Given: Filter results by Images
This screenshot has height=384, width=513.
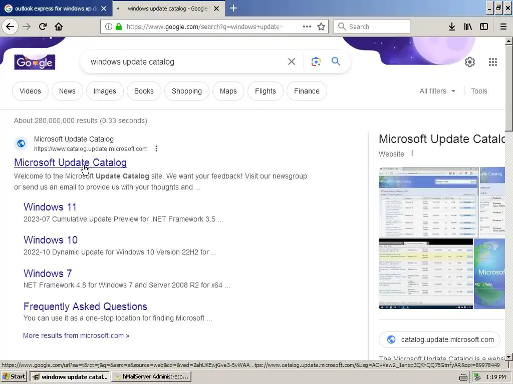Looking at the screenshot, I should click(105, 91).
